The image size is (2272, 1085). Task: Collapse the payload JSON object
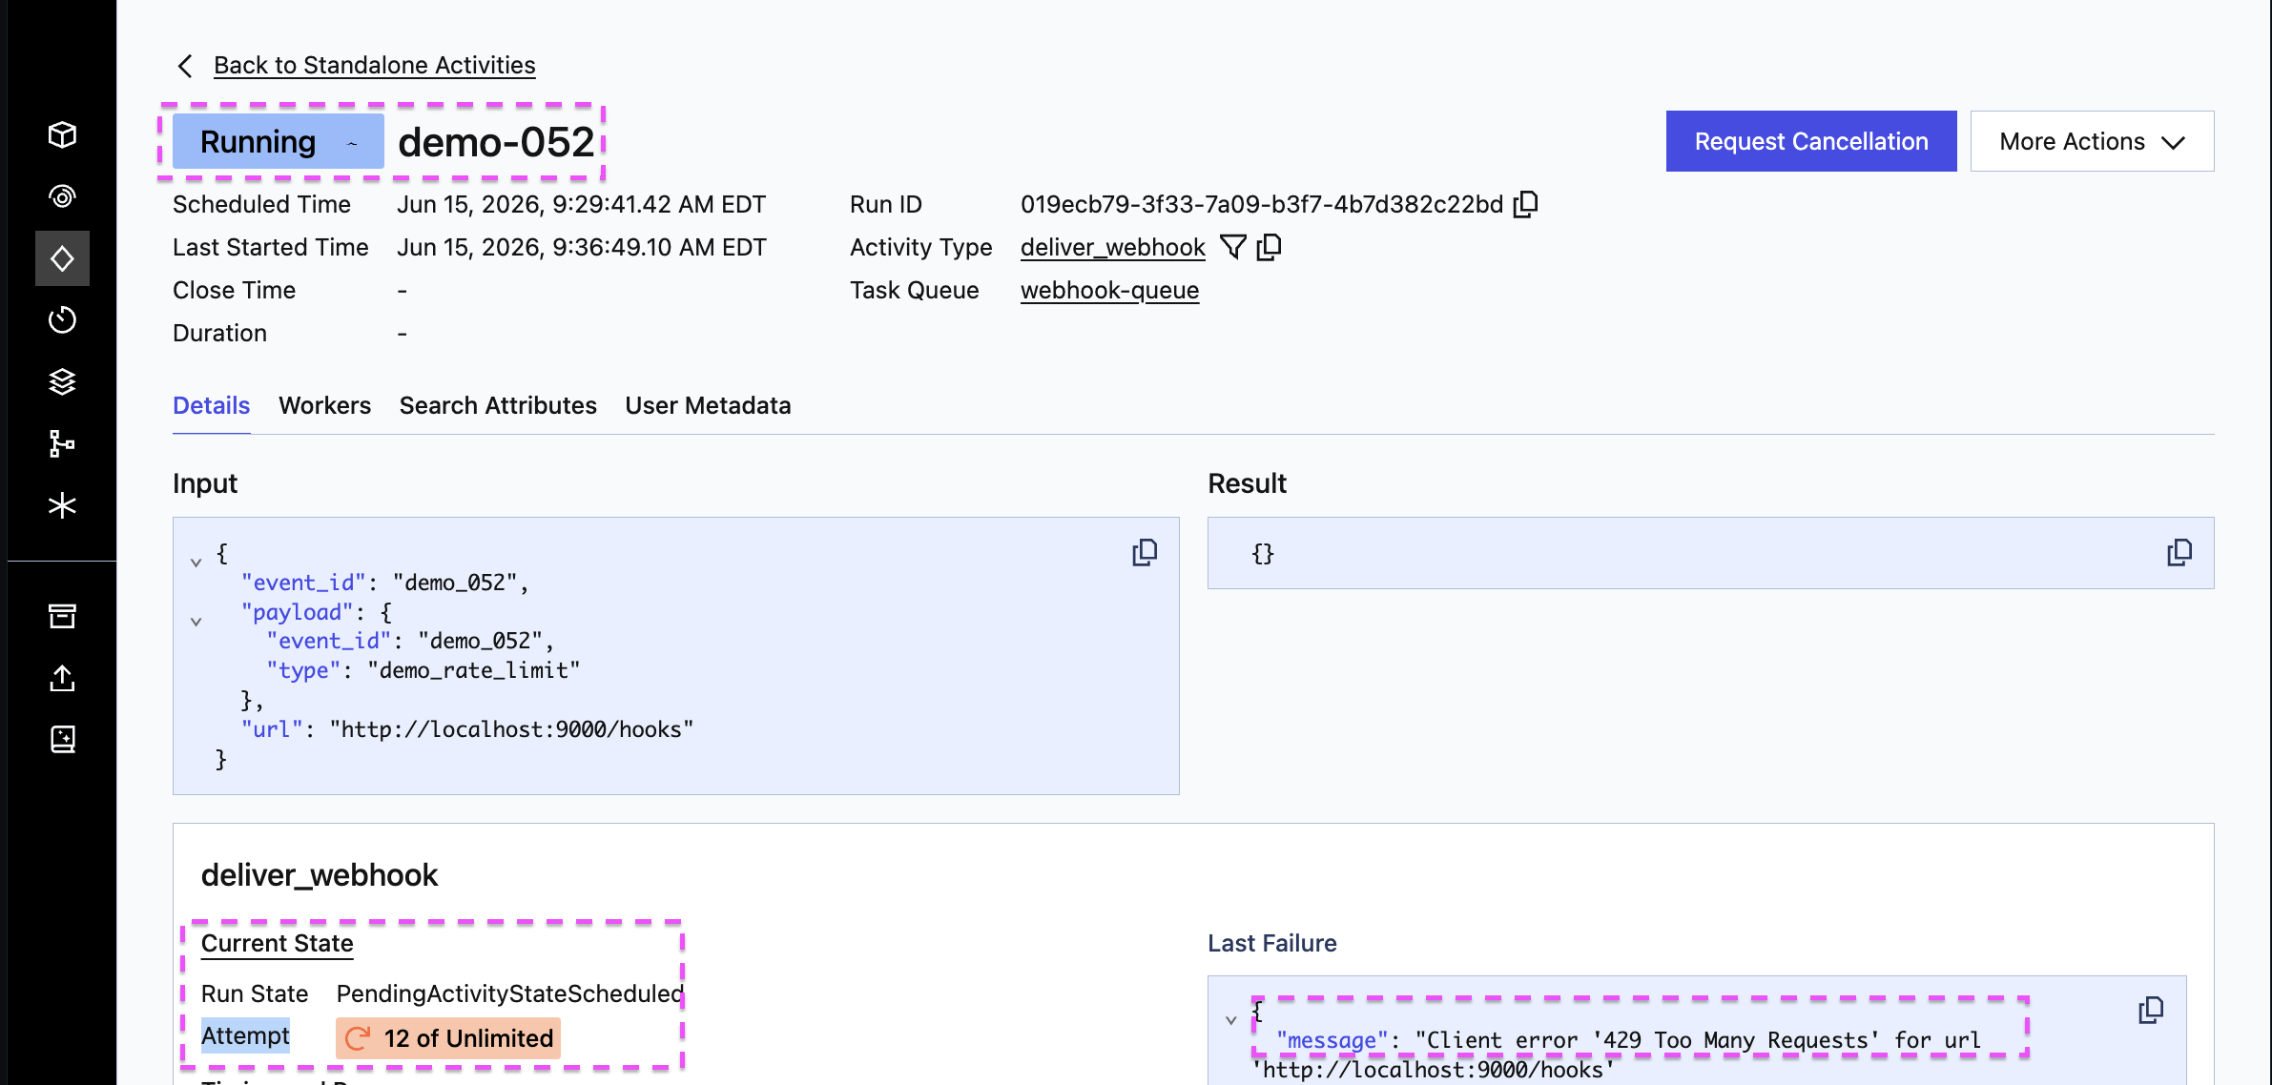pyautogui.click(x=196, y=622)
